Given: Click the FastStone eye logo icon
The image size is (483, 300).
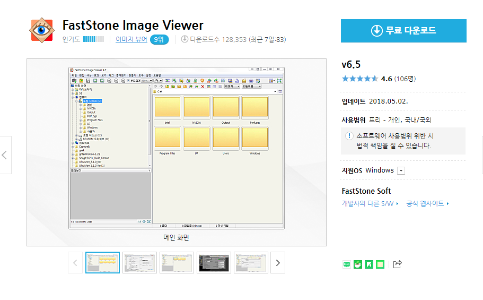Looking at the screenshot, I should tap(42, 30).
